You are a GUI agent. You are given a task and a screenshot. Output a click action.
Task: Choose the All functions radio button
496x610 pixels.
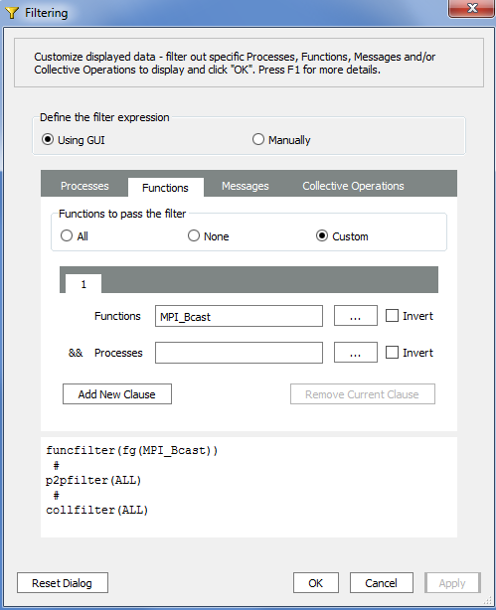point(67,235)
